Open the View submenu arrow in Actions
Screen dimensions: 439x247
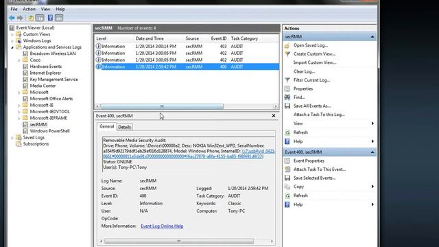[x=372, y=123]
